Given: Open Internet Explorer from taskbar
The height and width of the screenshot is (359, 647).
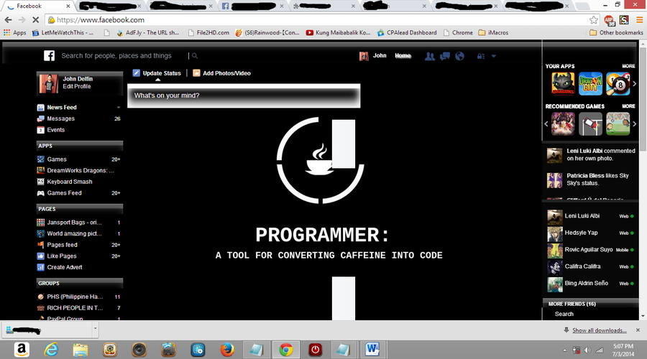Looking at the screenshot, I should coord(51,350).
